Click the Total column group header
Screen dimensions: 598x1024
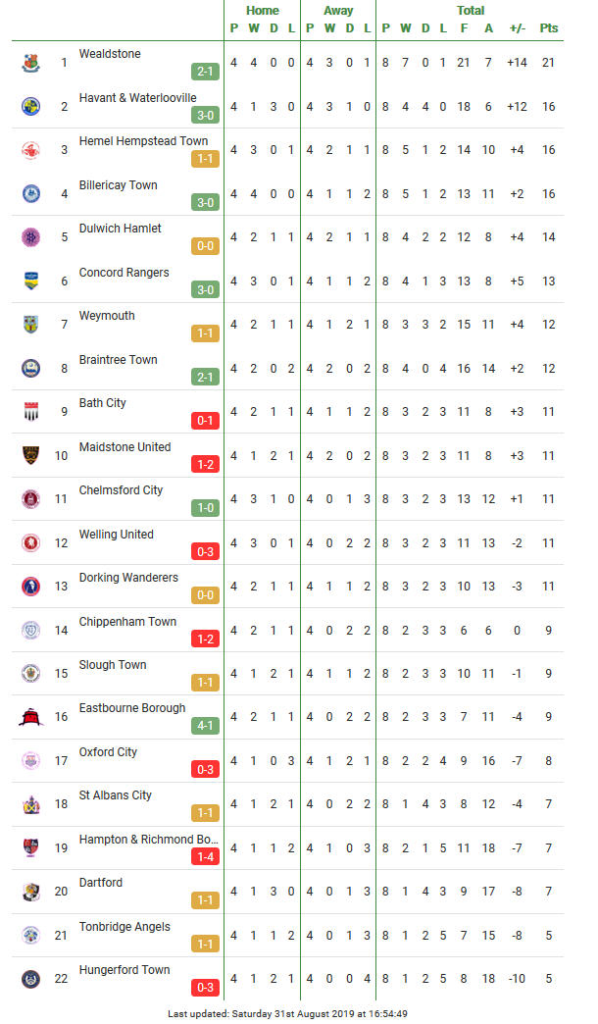tap(470, 11)
